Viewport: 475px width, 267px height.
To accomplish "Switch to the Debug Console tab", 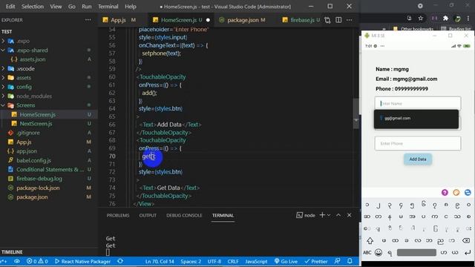I will [x=184, y=215].
